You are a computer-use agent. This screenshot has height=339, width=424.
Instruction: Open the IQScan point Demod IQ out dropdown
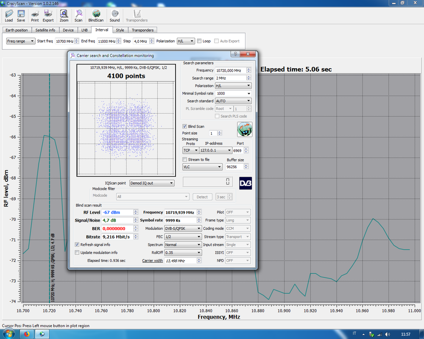(152, 183)
